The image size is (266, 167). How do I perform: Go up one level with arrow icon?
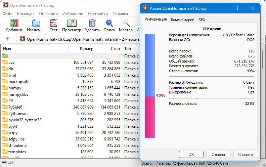coord(8,39)
